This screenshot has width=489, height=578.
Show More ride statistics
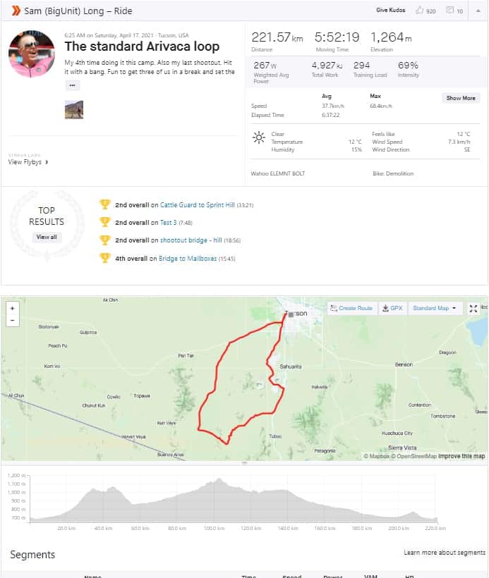coord(461,98)
